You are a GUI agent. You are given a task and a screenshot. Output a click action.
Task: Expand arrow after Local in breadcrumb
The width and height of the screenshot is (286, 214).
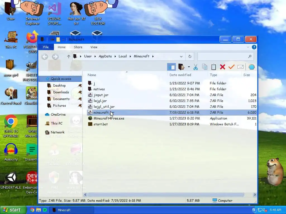130,56
